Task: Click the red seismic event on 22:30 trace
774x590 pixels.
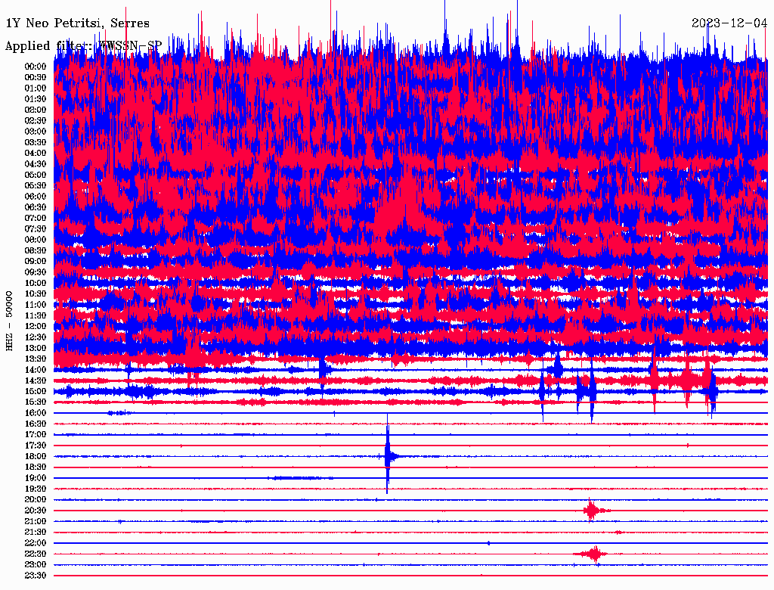Action: (594, 554)
